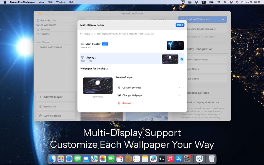Image resolution: width=264 pixels, height=165 pixels.
Task: Open the View menu
Action: pos(41,2)
